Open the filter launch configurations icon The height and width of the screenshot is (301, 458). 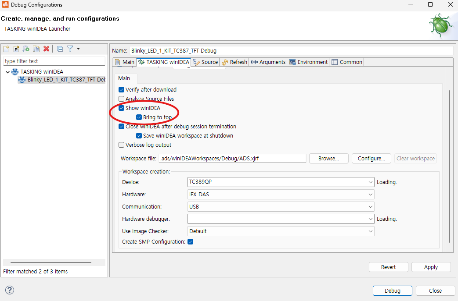pos(70,49)
